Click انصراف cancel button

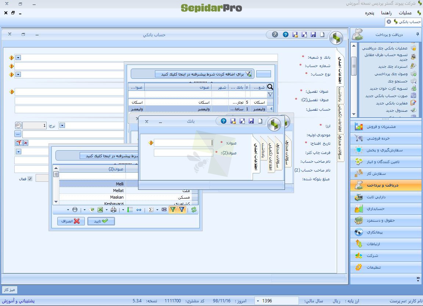71,221
